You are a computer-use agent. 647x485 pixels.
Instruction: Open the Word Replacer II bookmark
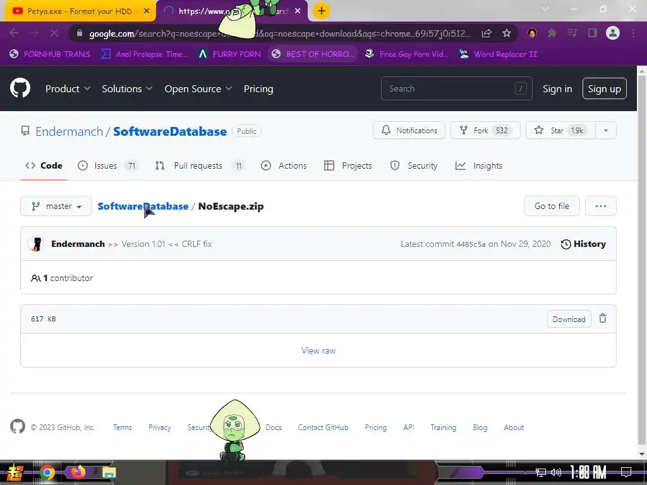tap(498, 54)
